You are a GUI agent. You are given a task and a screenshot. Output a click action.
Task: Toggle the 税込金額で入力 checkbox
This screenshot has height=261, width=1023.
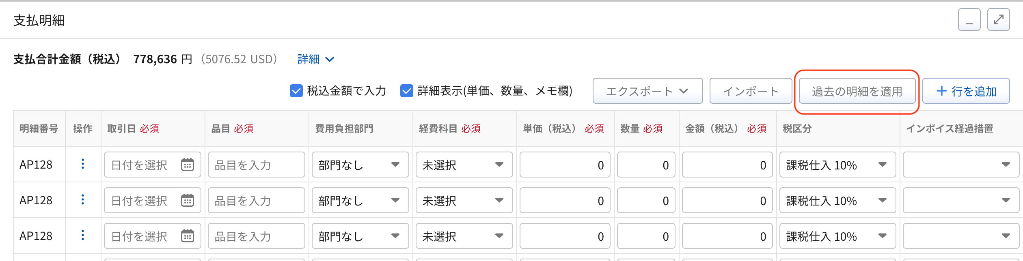click(x=296, y=91)
